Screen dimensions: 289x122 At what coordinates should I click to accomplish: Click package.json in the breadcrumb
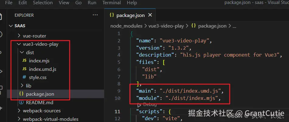(x=212, y=26)
